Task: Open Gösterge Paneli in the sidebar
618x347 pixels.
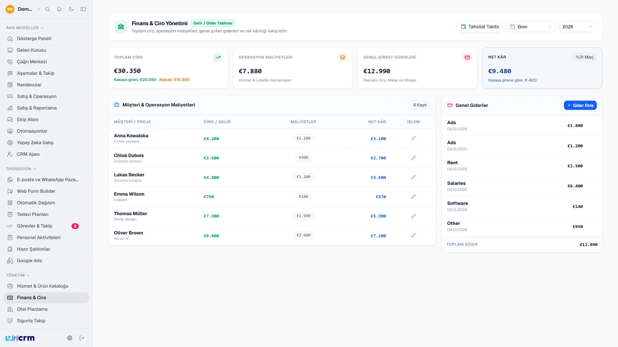Action: [x=46, y=39]
